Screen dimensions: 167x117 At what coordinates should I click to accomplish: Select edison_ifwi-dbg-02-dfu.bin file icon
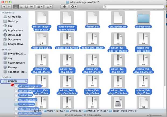click(x=92, y=60)
